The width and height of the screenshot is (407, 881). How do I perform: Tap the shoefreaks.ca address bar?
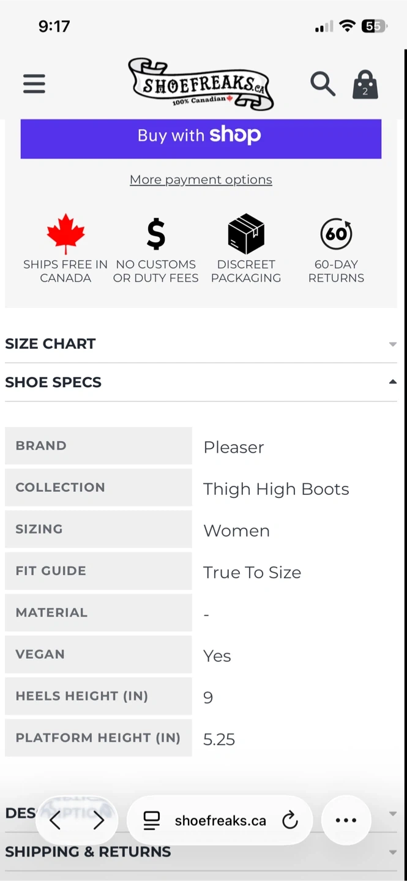220,820
